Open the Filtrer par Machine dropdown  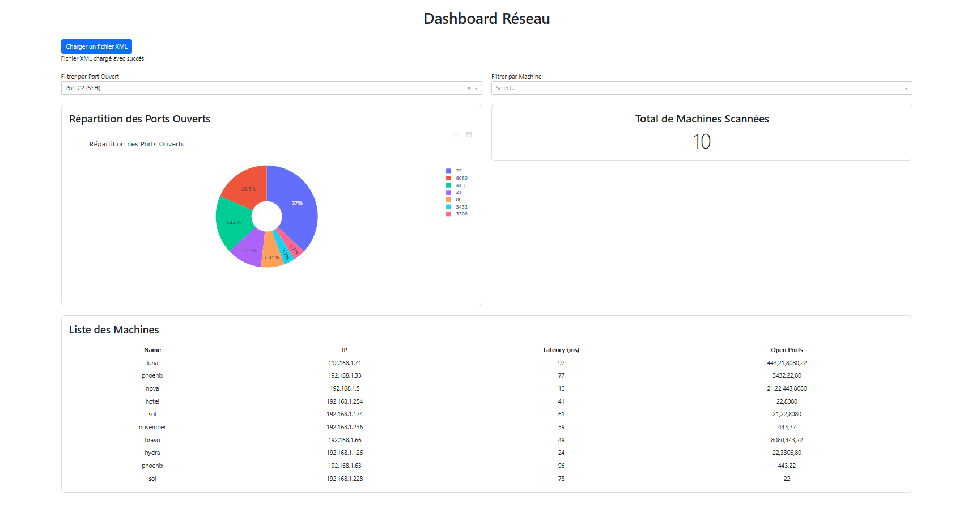click(701, 88)
